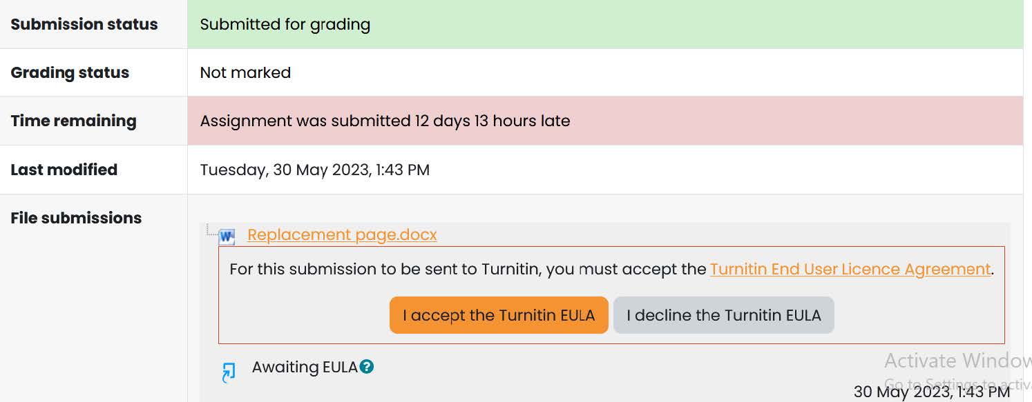1032x402 pixels.
Task: Open the Word document file icon
Action: coord(226,235)
